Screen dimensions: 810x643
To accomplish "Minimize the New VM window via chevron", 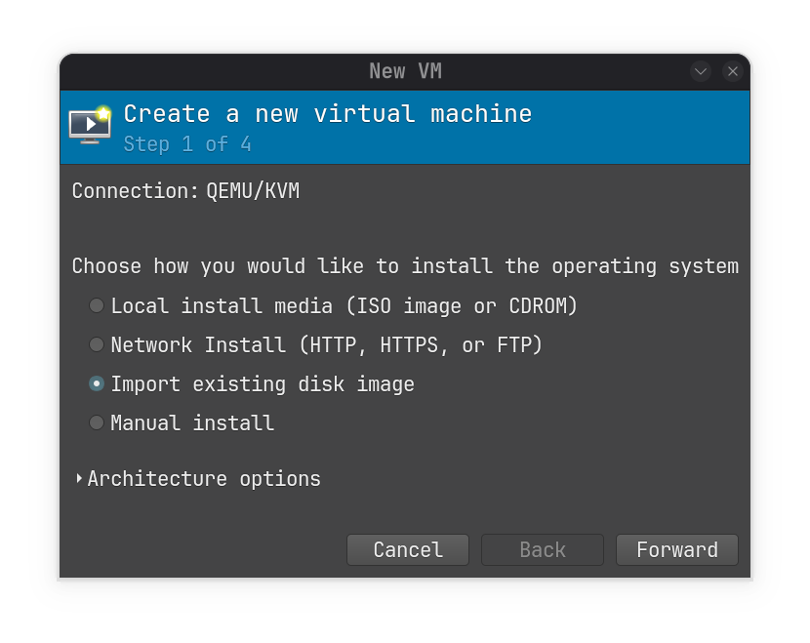I will coord(701,71).
